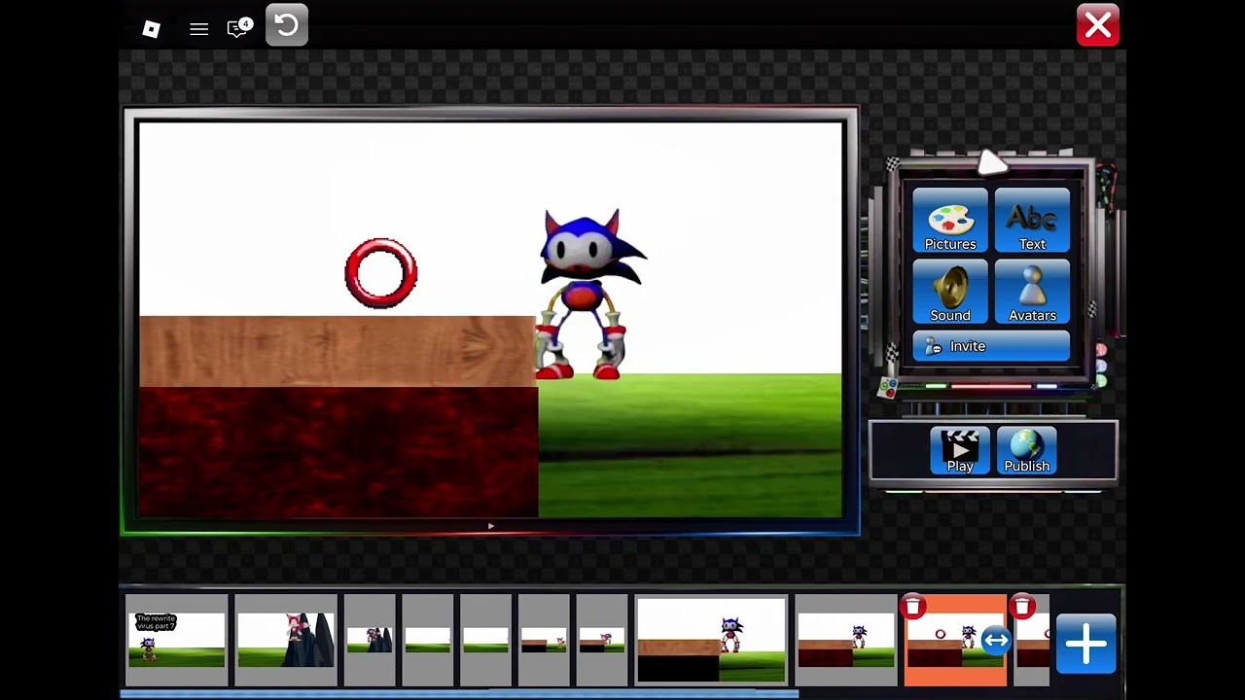1245x700 pixels.
Task: Open the Pictures palette tool
Action: [x=950, y=221]
